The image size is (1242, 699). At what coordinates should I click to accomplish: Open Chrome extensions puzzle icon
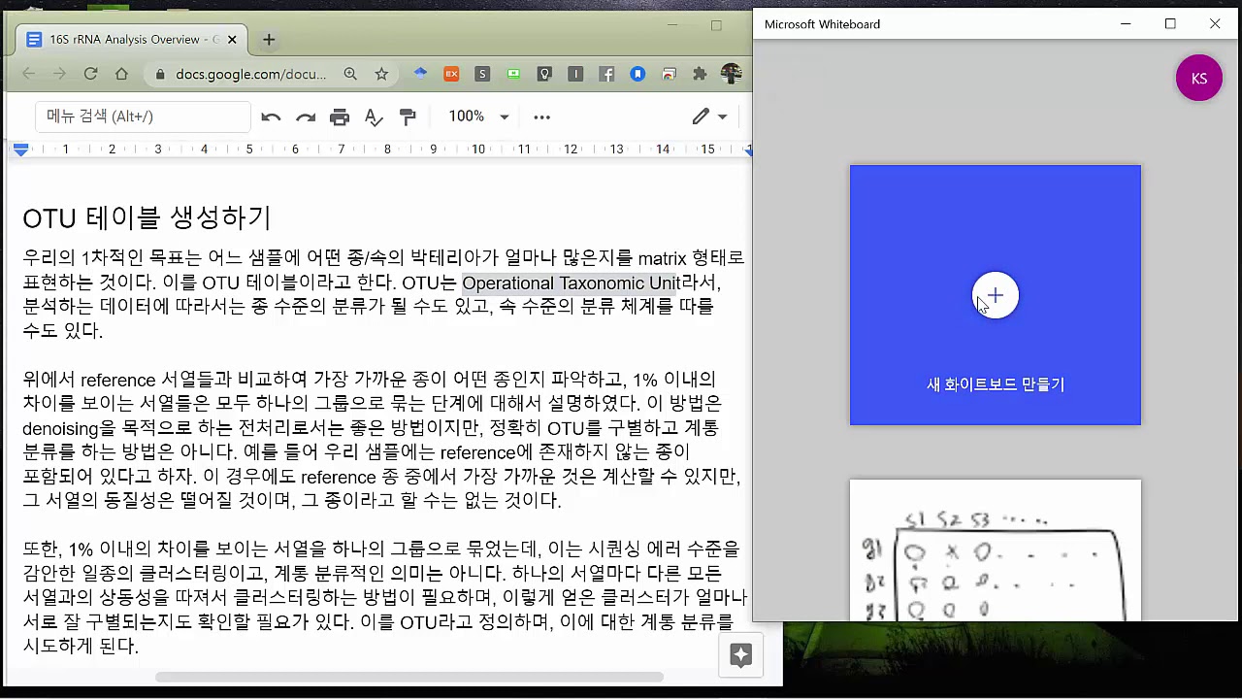point(700,74)
